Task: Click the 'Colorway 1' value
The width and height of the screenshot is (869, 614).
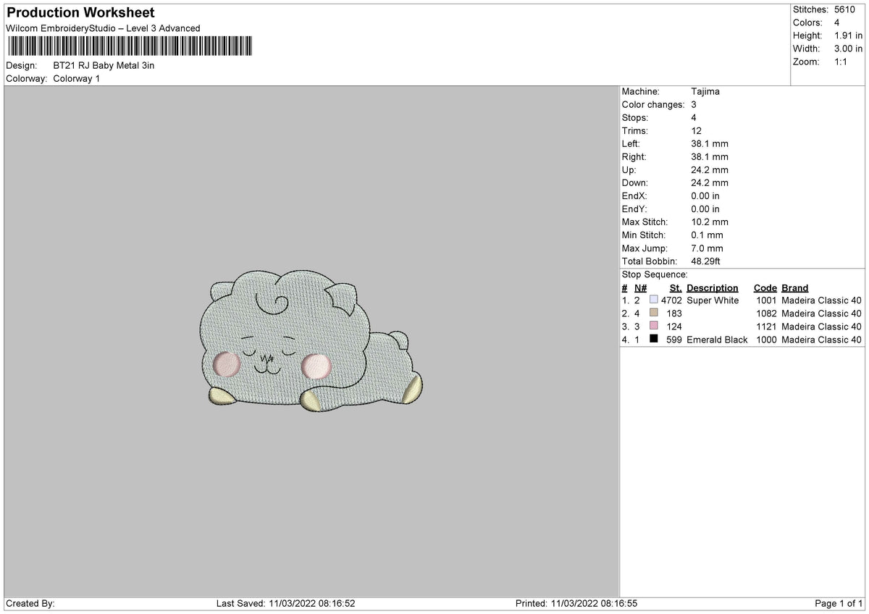Action: 77,78
